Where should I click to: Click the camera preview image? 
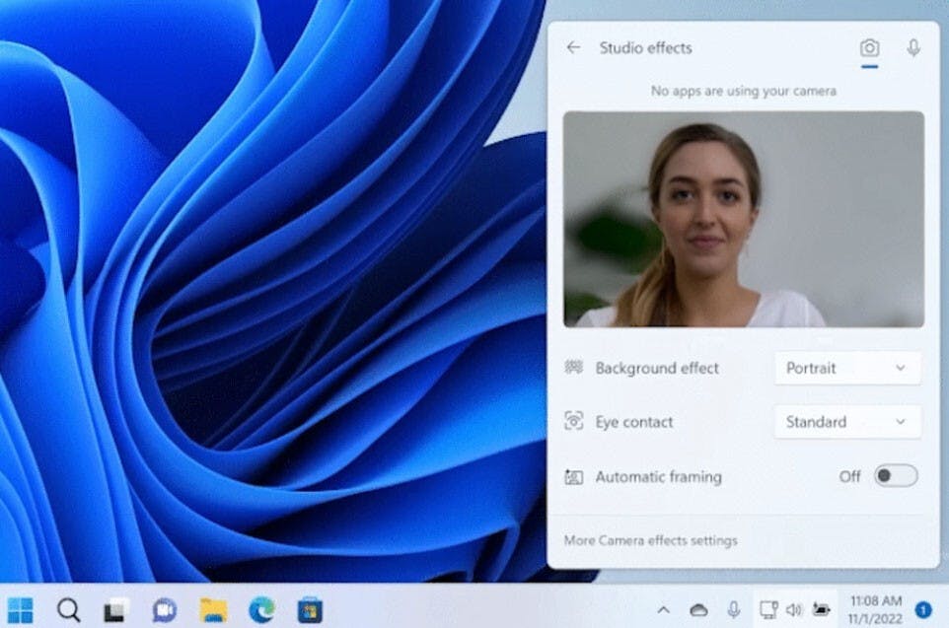[x=743, y=219]
